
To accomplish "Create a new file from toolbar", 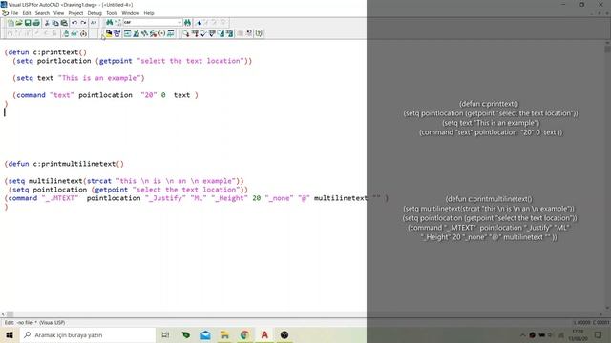I will [x=11, y=23].
